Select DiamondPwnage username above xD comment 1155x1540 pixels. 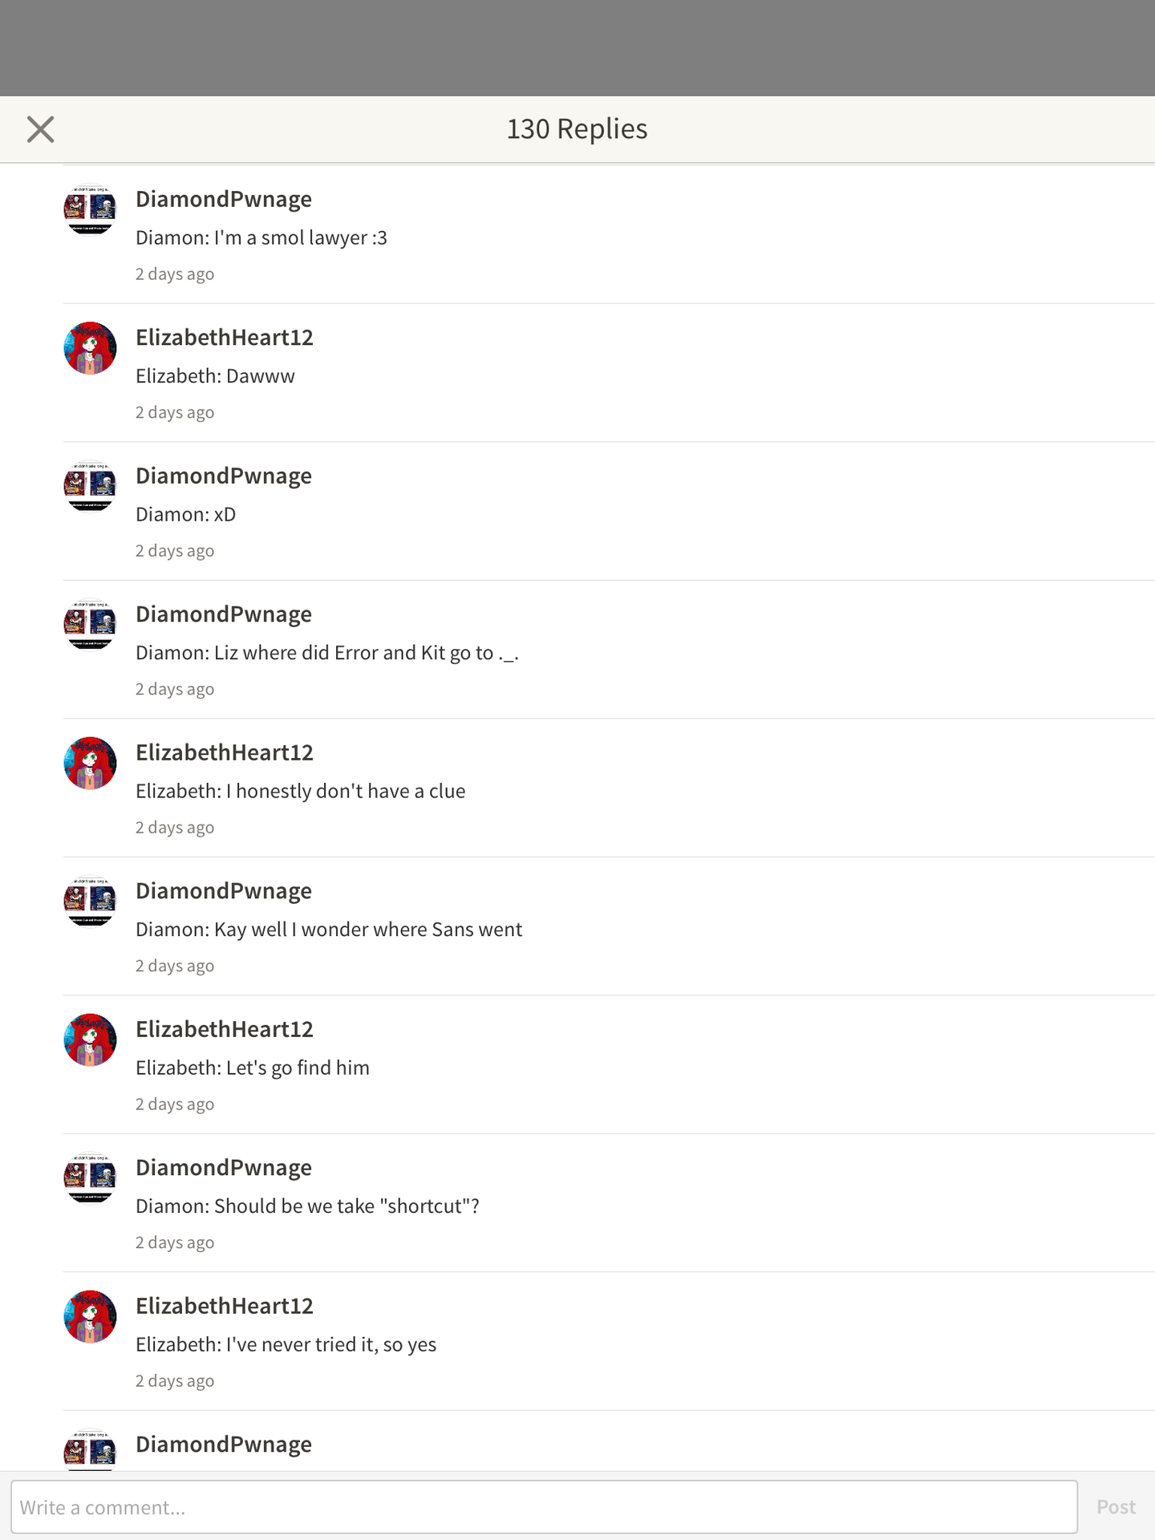click(224, 476)
